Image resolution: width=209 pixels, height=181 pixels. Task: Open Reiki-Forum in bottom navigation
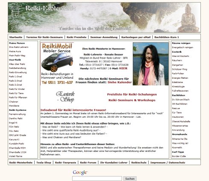(88, 163)
